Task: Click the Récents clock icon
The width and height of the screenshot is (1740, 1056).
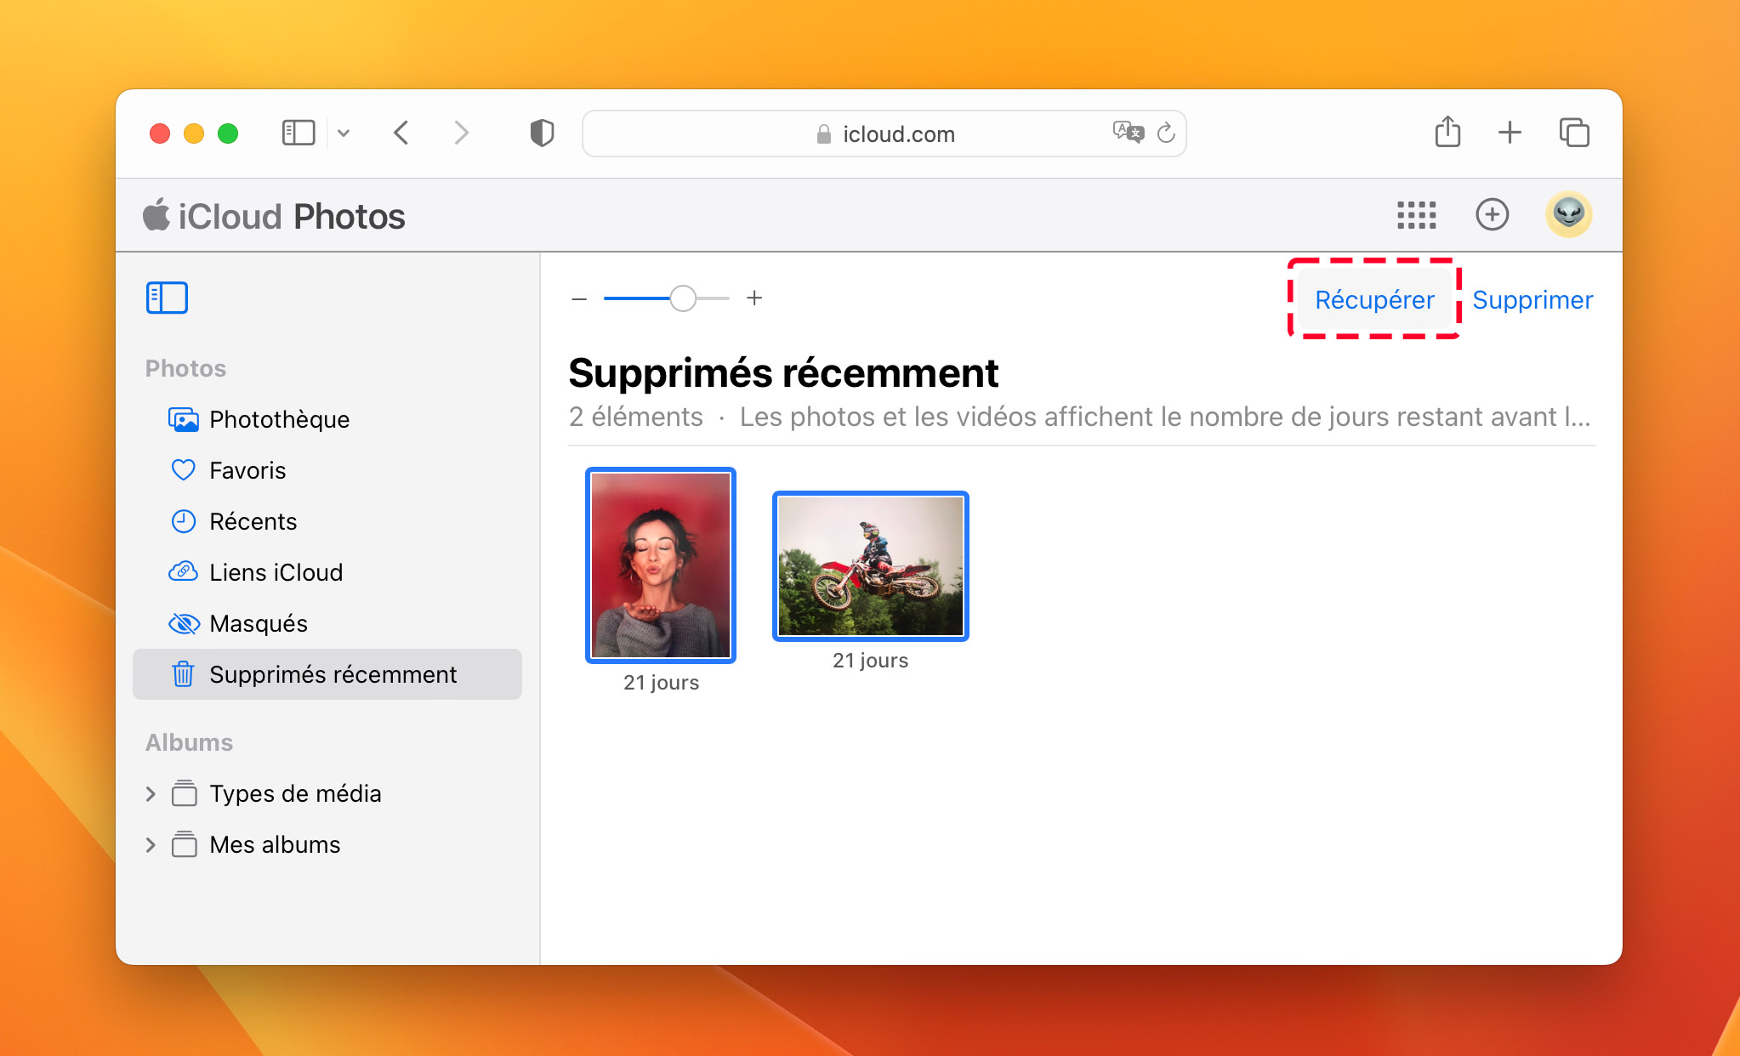Action: [x=183, y=521]
